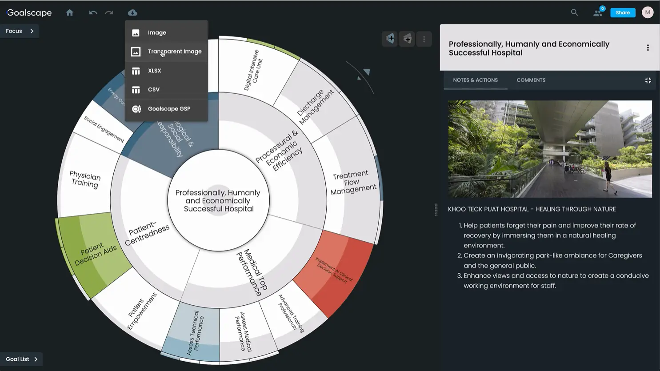The width and height of the screenshot is (660, 371).
Task: Open goal toolbar more options menu
Action: click(424, 39)
